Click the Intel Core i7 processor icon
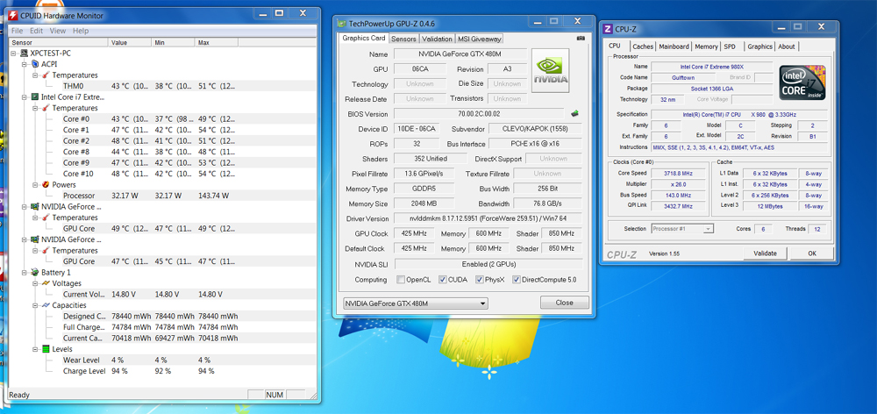The height and width of the screenshot is (414, 877). click(35, 96)
